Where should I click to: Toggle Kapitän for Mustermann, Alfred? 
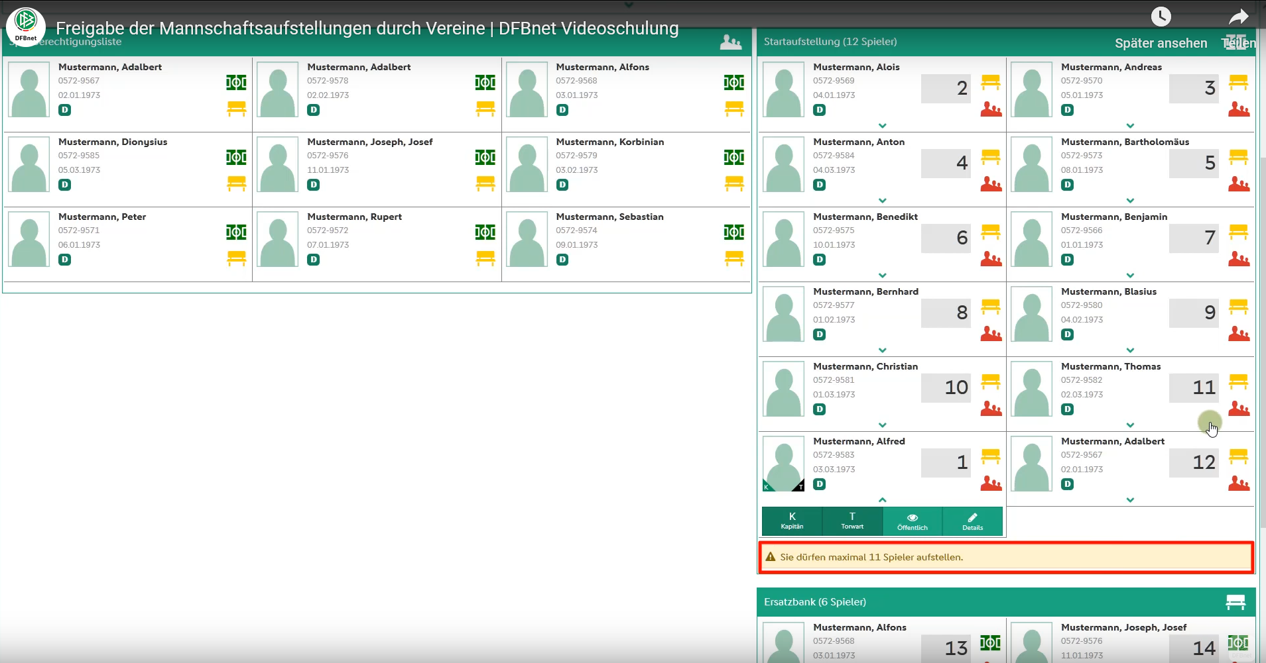792,521
